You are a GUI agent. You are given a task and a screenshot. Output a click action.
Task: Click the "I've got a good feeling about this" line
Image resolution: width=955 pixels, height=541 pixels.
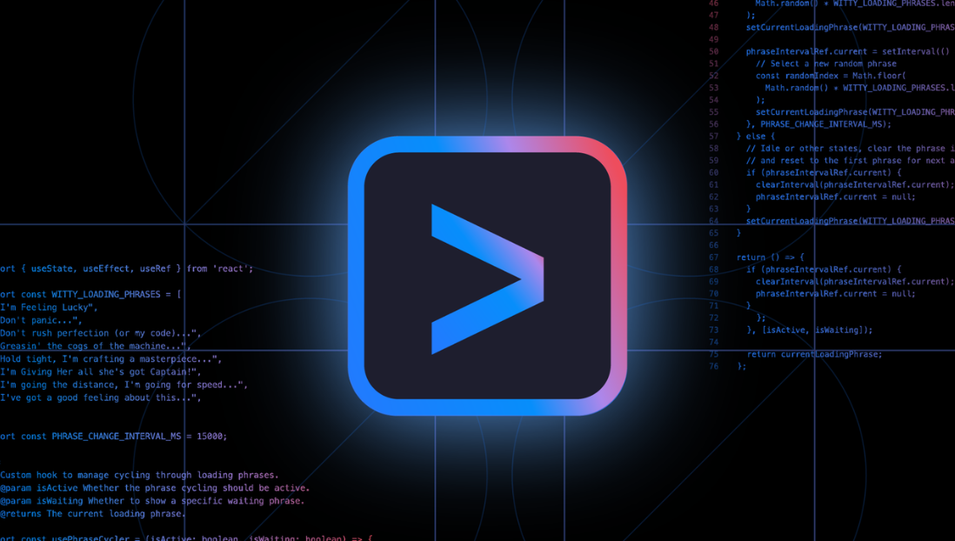tap(100, 397)
